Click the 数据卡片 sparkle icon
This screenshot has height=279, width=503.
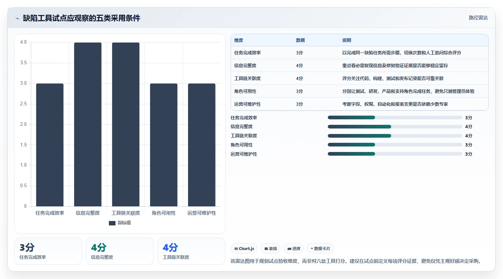click(312, 249)
